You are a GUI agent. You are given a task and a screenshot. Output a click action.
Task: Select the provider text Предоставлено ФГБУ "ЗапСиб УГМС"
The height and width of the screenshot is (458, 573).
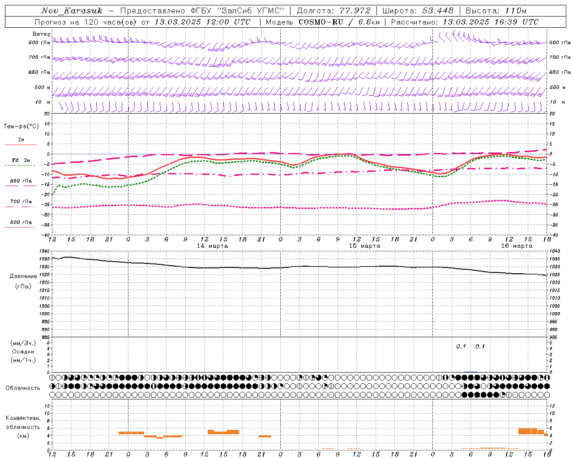pos(202,11)
